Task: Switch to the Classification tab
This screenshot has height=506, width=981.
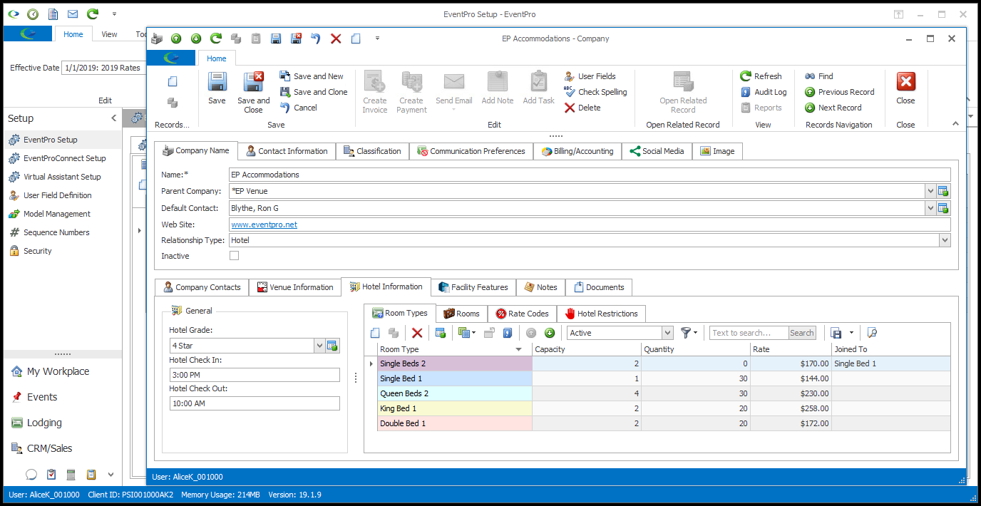Action: pos(371,151)
